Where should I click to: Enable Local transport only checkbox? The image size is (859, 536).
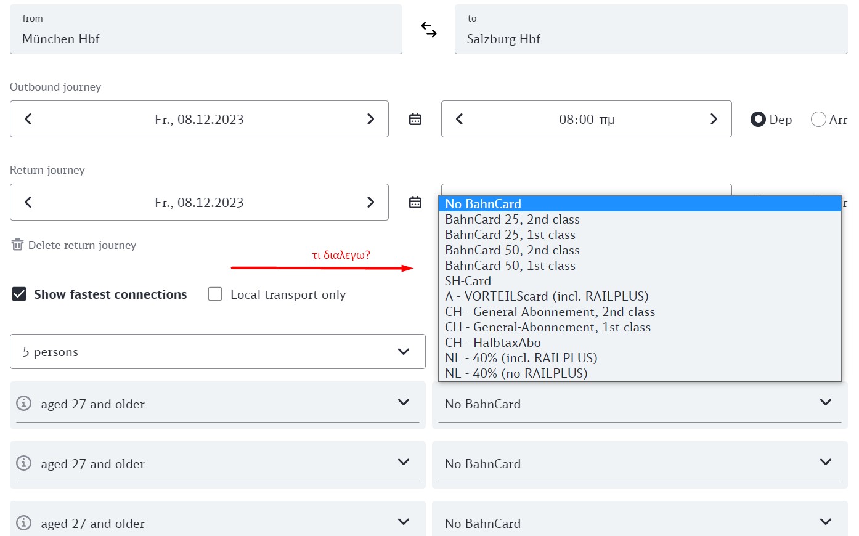pos(215,294)
